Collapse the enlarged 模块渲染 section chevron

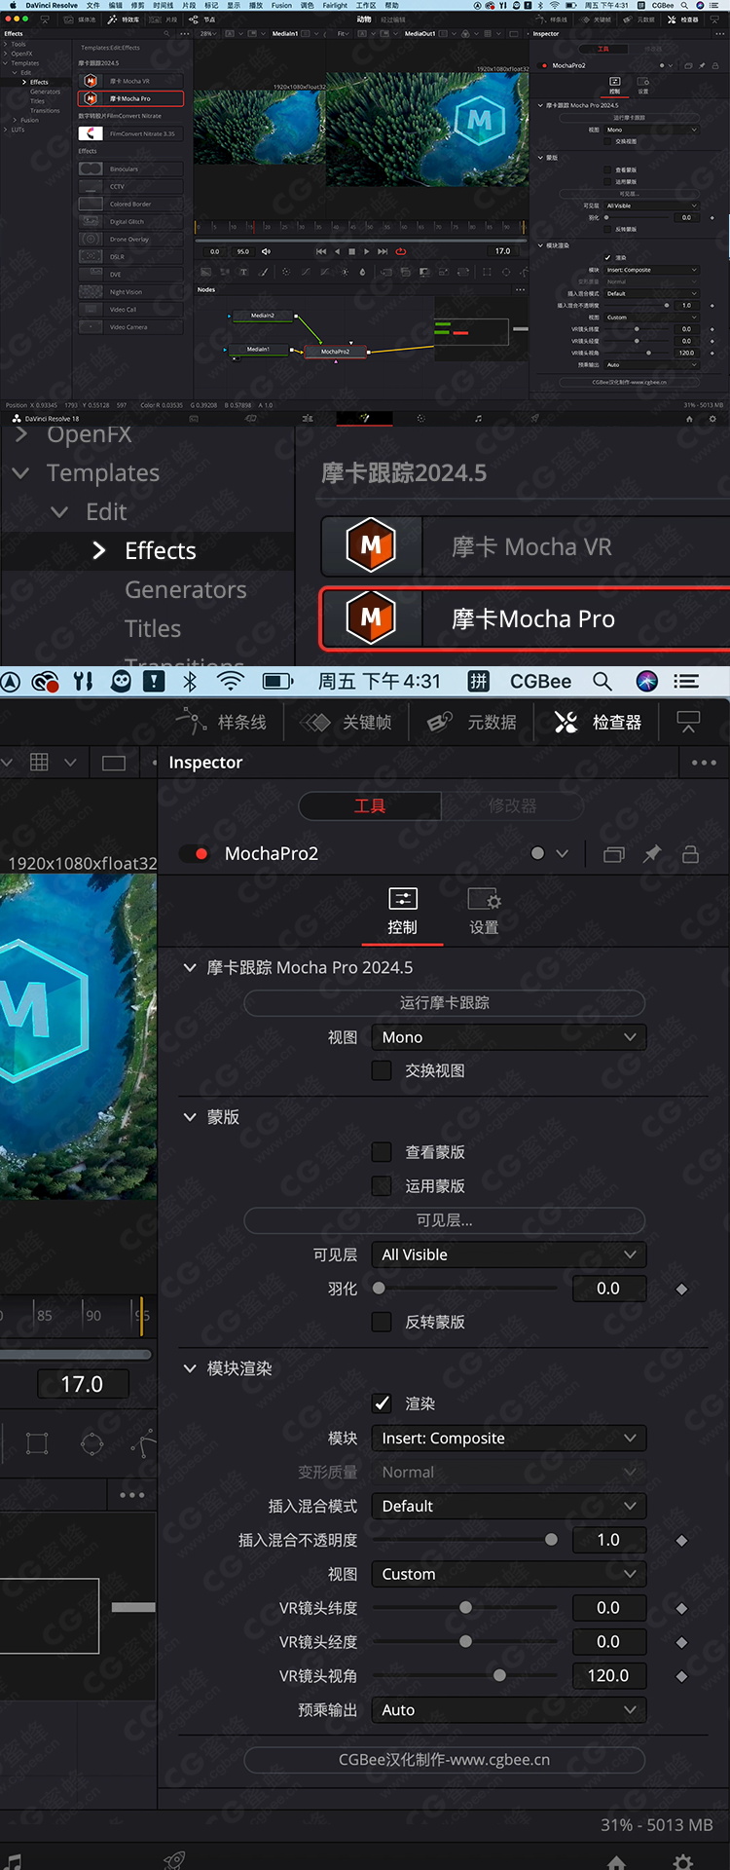[190, 1368]
